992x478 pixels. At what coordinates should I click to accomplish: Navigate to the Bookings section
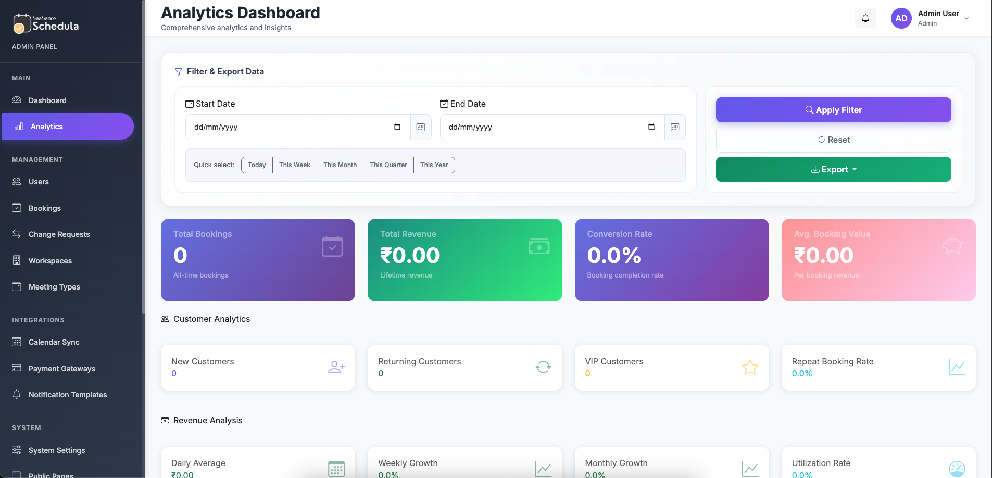click(45, 208)
